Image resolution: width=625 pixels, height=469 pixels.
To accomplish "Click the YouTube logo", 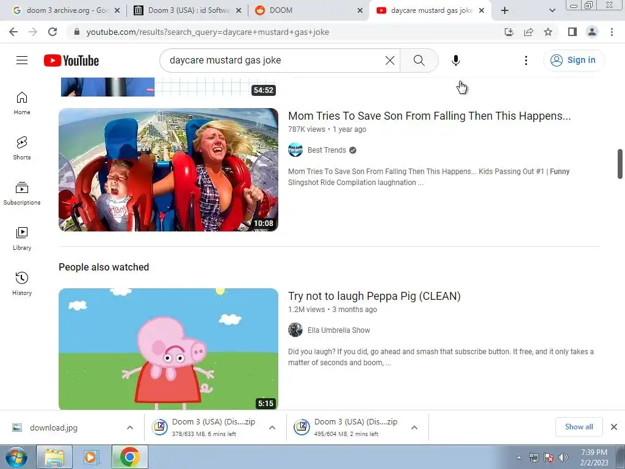I will pos(71,60).
